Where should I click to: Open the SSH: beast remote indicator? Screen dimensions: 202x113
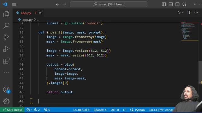pyautogui.click(x=12, y=110)
